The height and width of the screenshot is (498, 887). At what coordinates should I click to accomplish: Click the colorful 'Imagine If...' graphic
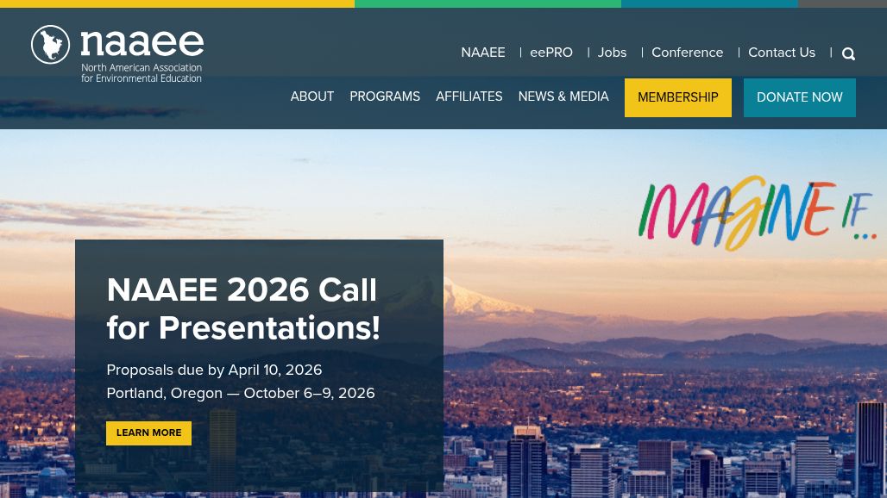coord(756,211)
